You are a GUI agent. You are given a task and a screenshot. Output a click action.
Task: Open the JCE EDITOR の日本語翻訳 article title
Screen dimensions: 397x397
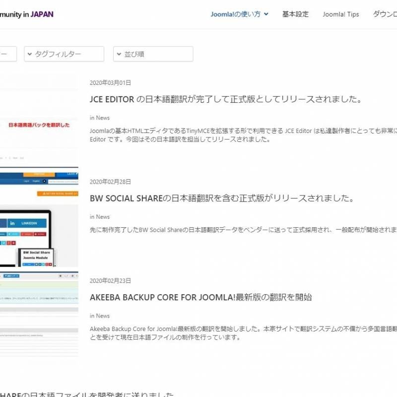(x=226, y=99)
